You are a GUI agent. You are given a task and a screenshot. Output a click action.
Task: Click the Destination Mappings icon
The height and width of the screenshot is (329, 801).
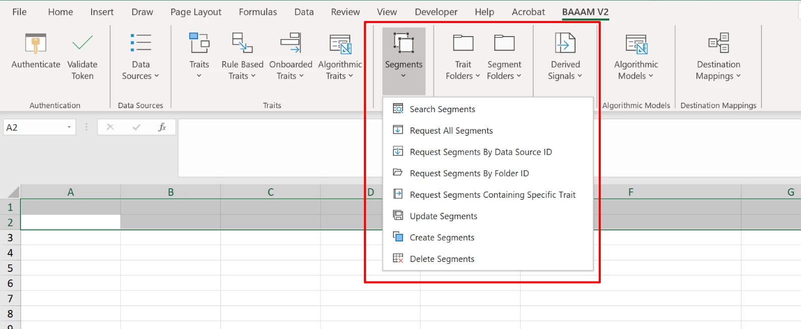[718, 43]
